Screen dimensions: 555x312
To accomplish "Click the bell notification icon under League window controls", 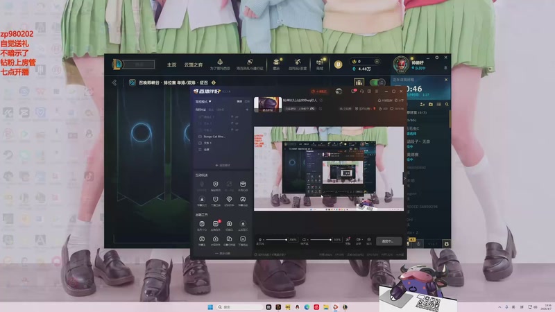I will click(x=445, y=67).
